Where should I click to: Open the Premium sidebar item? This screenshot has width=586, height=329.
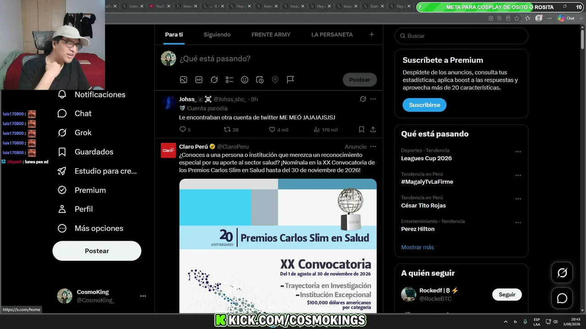[x=81, y=190]
